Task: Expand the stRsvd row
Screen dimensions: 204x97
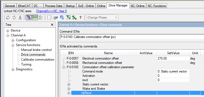Action: 69,93
